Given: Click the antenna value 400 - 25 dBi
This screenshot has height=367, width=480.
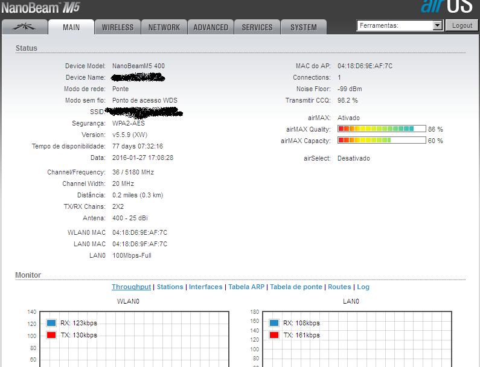Looking at the screenshot, I should click(x=130, y=218).
